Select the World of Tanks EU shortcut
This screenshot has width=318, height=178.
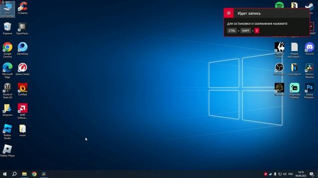7,91
